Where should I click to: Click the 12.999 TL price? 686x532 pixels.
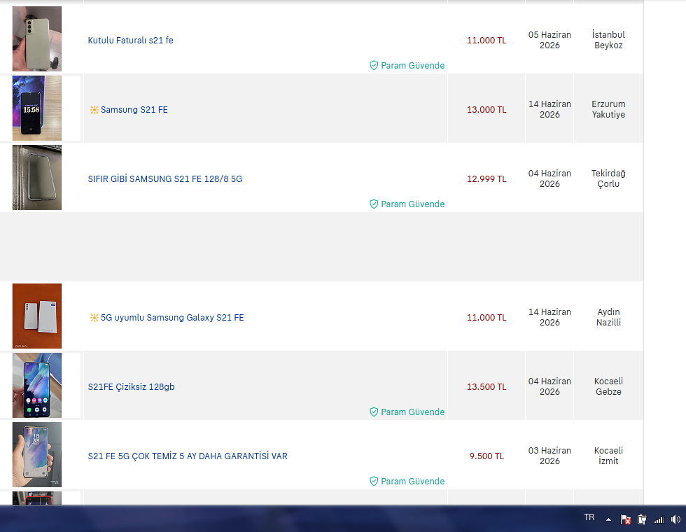486,179
